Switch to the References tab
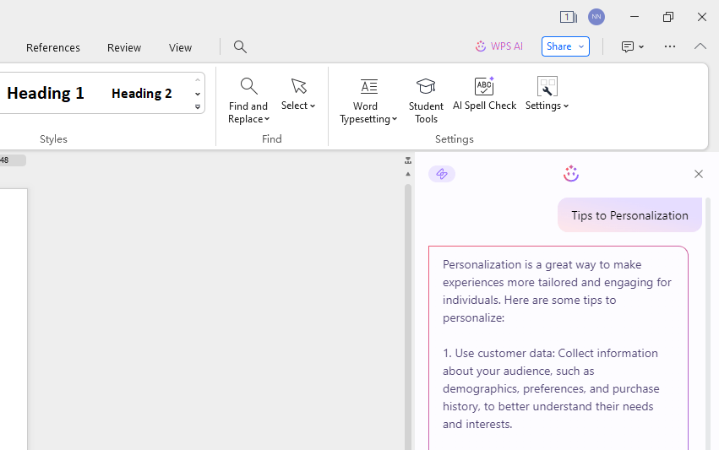The width and height of the screenshot is (719, 450). pyautogui.click(x=53, y=47)
